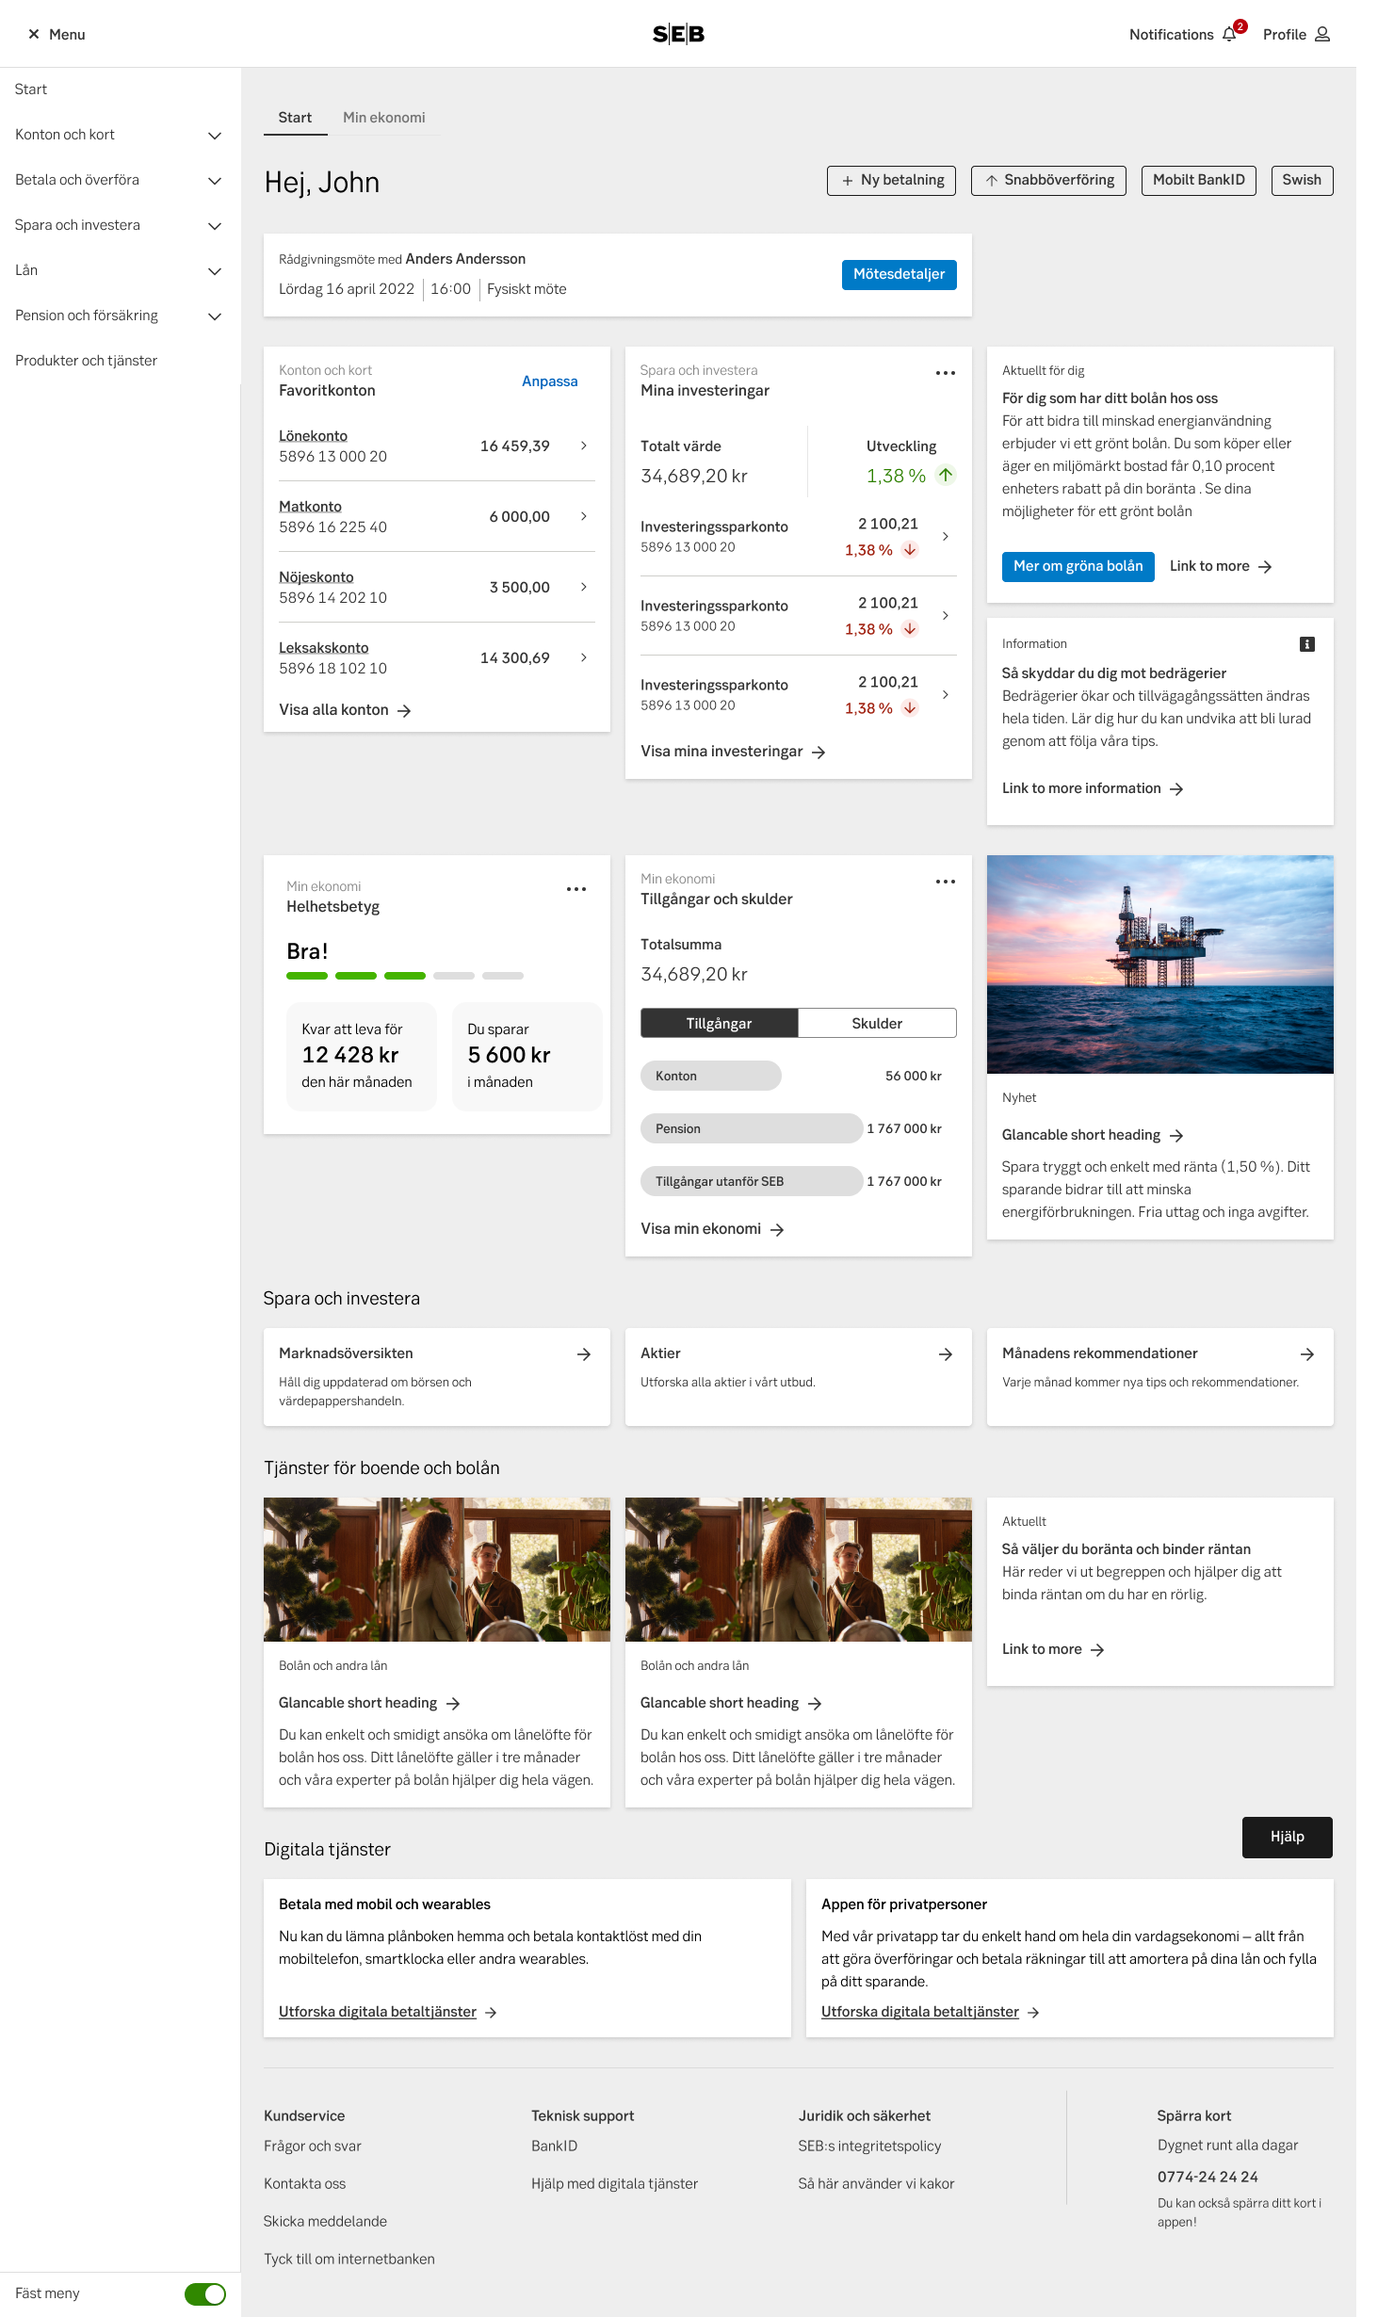Click the oil rig news image
Screen dimensions: 1394x2317
1159,964
